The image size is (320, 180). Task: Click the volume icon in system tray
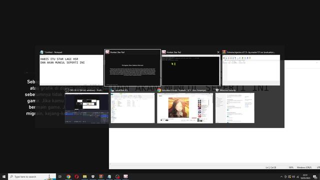click(293, 176)
